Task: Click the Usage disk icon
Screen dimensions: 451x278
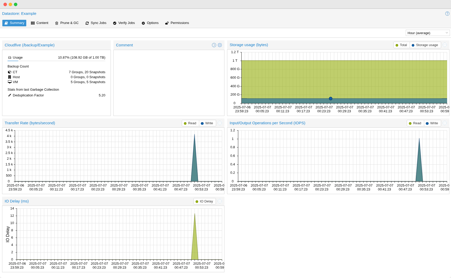Action: (x=10, y=58)
